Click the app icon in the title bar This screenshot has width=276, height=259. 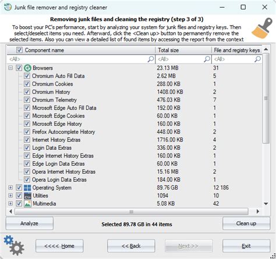(8, 7)
